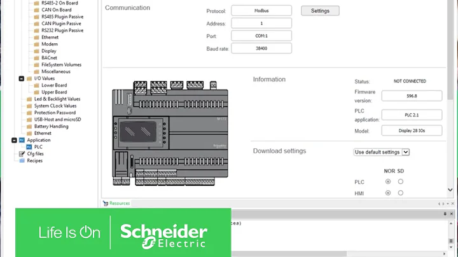Image resolution: width=458 pixels, height=257 pixels.
Task: Click RS232 Plugin Passive folder icon
Action: [x=36, y=31]
